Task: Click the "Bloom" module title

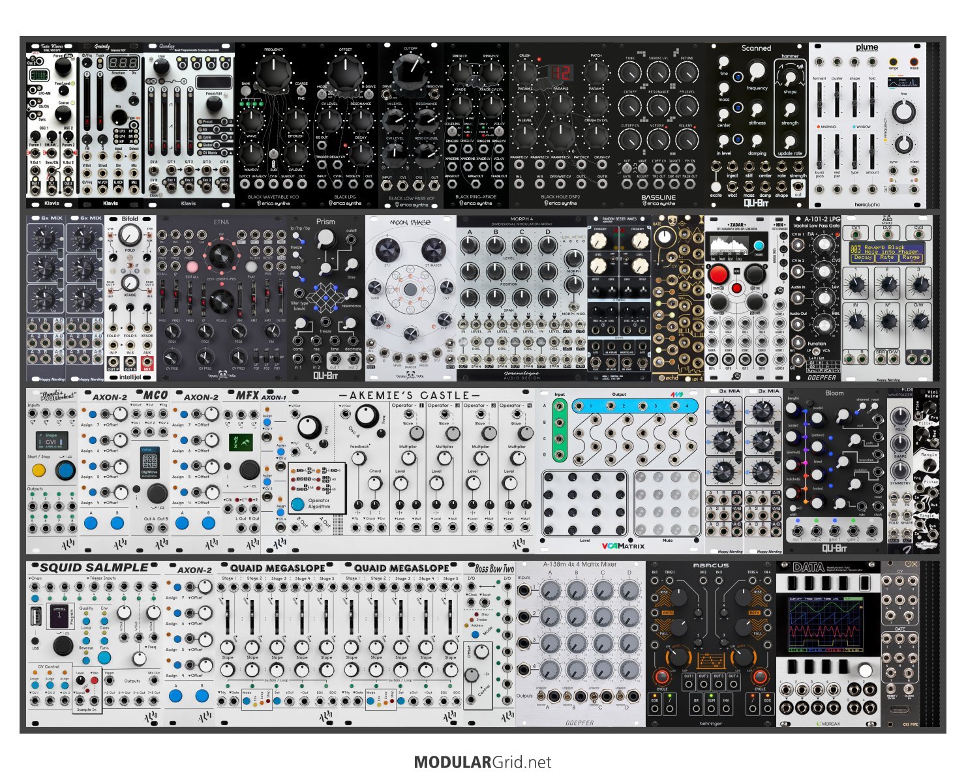Action: 834,393
